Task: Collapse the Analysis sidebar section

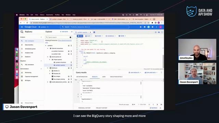Action: (41, 37)
